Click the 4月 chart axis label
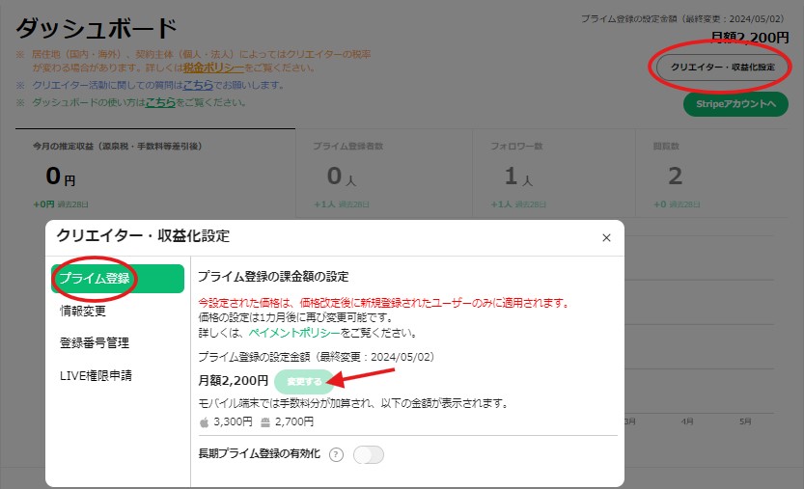The height and width of the screenshot is (489, 804). (687, 421)
